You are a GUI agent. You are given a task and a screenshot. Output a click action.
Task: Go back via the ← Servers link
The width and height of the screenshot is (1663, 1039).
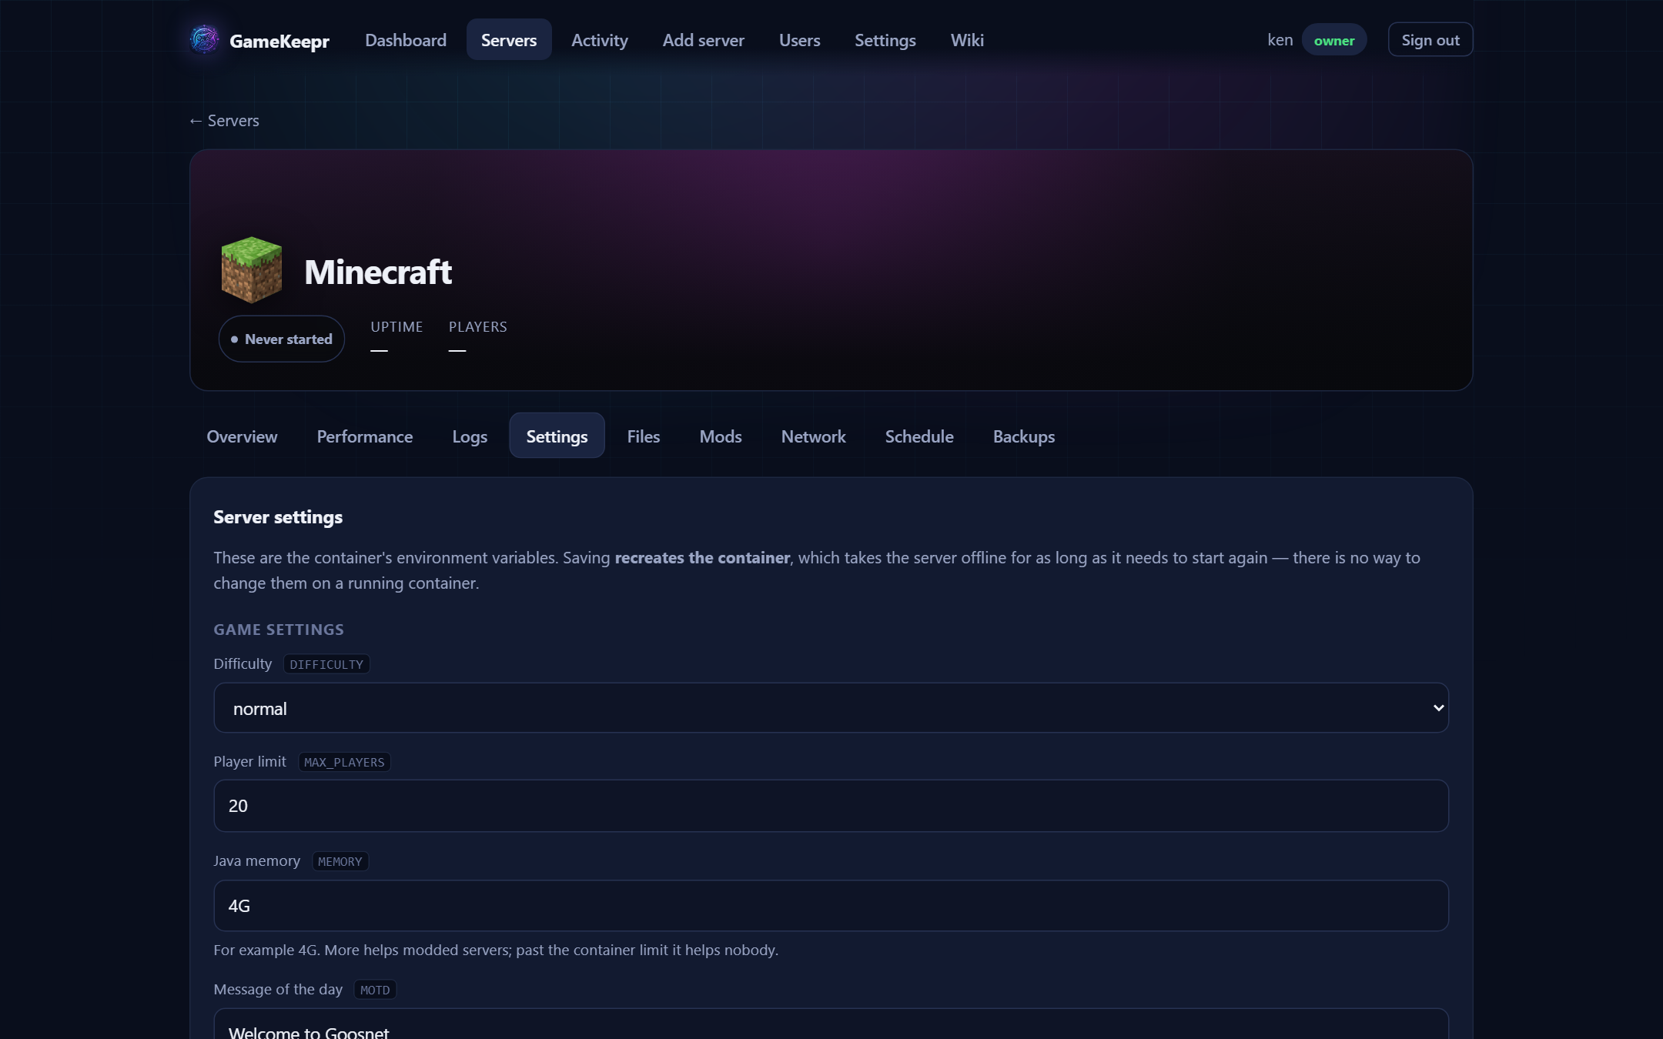coord(224,121)
